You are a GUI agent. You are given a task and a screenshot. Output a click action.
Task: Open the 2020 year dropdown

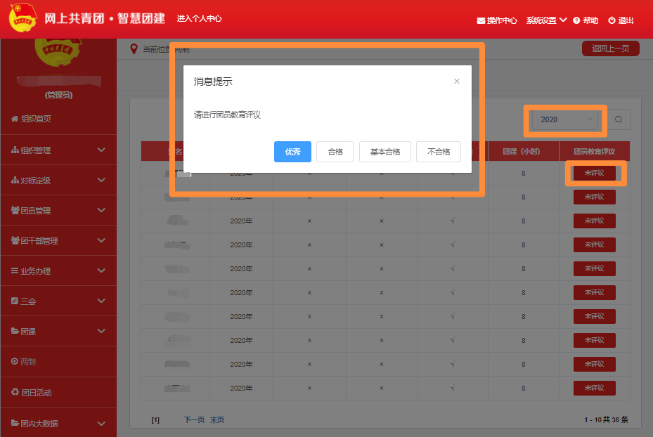point(566,119)
